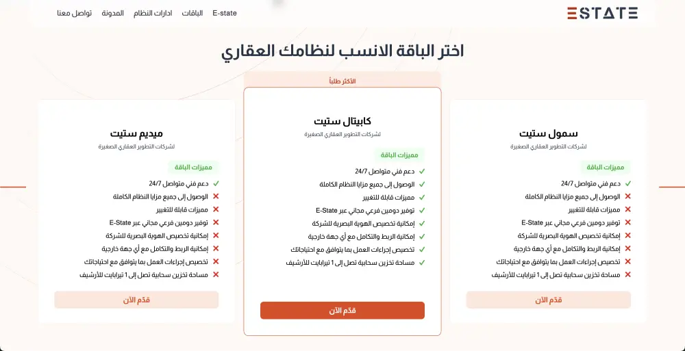Click green checkmark beside 24/7 support in سمول ستيت

(x=627, y=183)
